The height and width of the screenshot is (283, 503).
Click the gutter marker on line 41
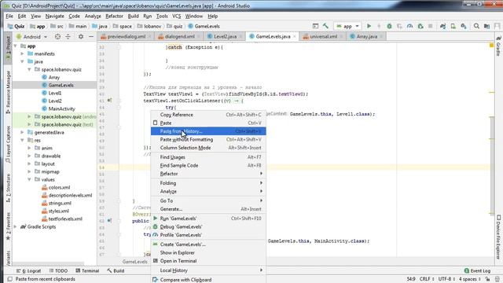tap(110, 101)
